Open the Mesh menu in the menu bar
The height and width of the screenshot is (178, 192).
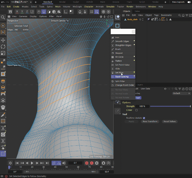coord(58,6)
